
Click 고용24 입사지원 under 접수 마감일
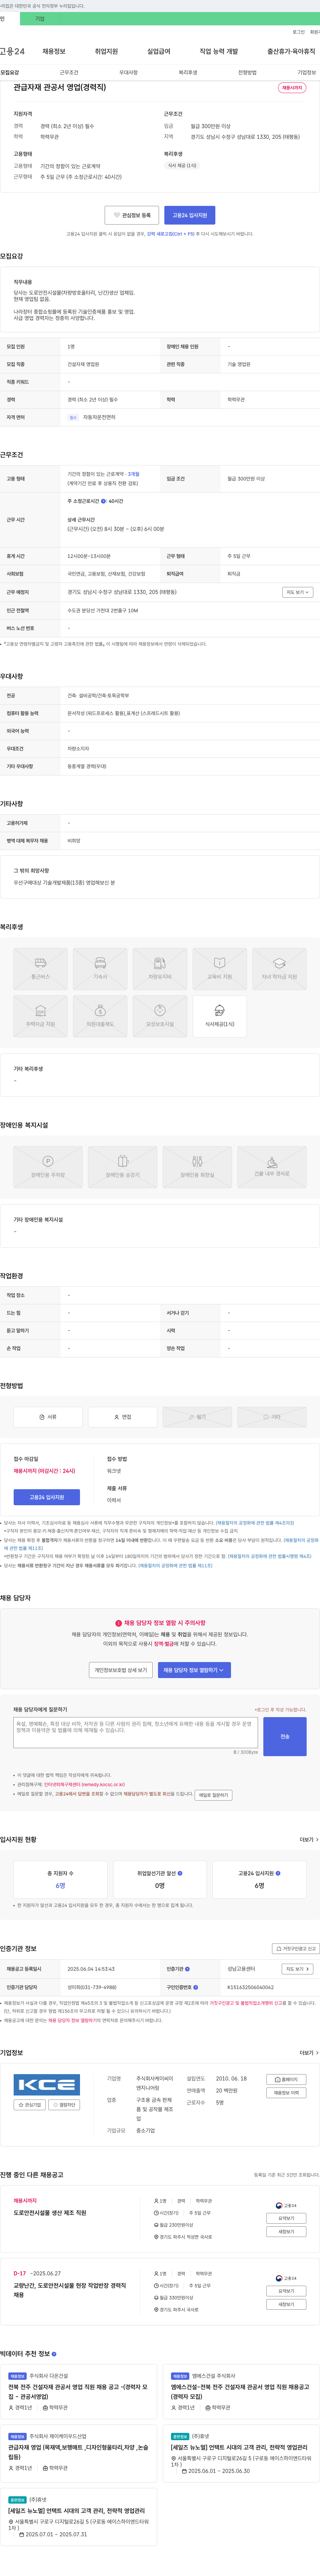coord(47,1497)
